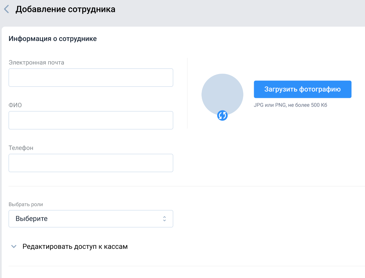The height and width of the screenshot is (278, 365).
Task: Click 'Загрузить фотографию' button
Action: [303, 89]
